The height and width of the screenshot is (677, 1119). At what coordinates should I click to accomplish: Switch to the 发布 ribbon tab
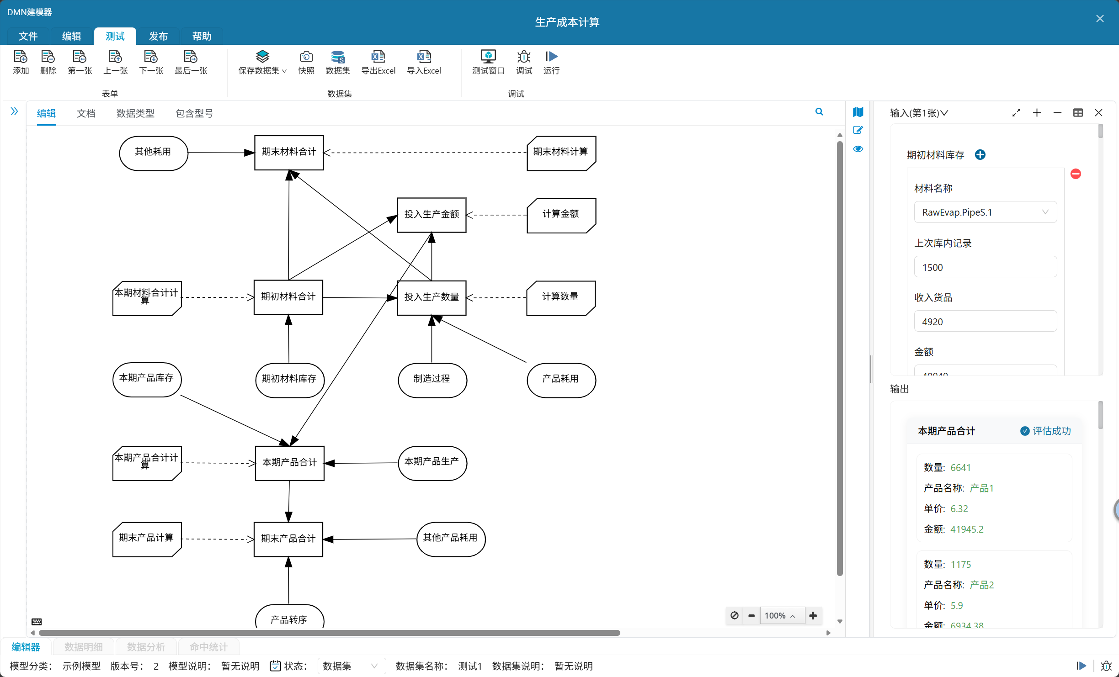point(158,36)
